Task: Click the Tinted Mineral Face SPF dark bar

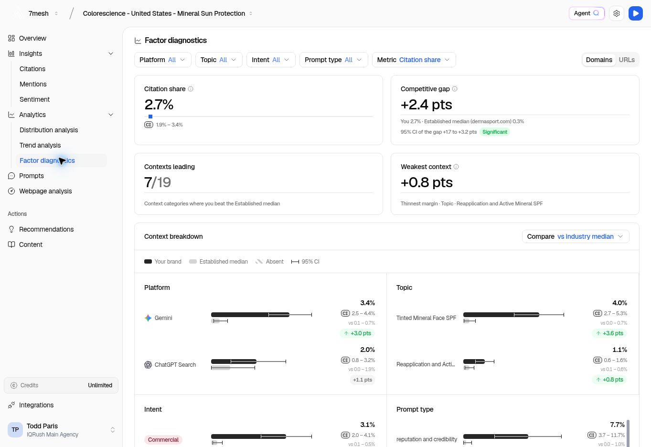Action: [501, 315]
